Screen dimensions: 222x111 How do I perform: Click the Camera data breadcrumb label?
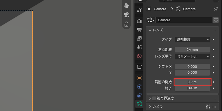[189, 9]
